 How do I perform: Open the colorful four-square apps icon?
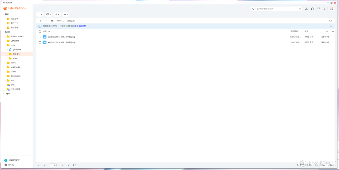coord(332,9)
